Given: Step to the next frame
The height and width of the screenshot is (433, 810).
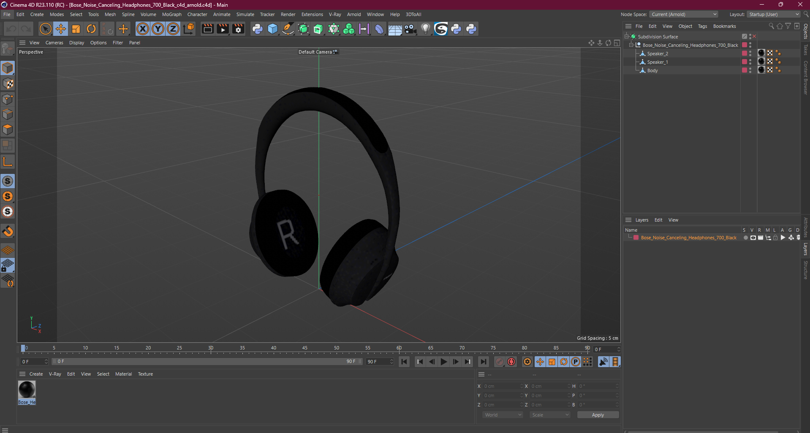Looking at the screenshot, I should 455,362.
